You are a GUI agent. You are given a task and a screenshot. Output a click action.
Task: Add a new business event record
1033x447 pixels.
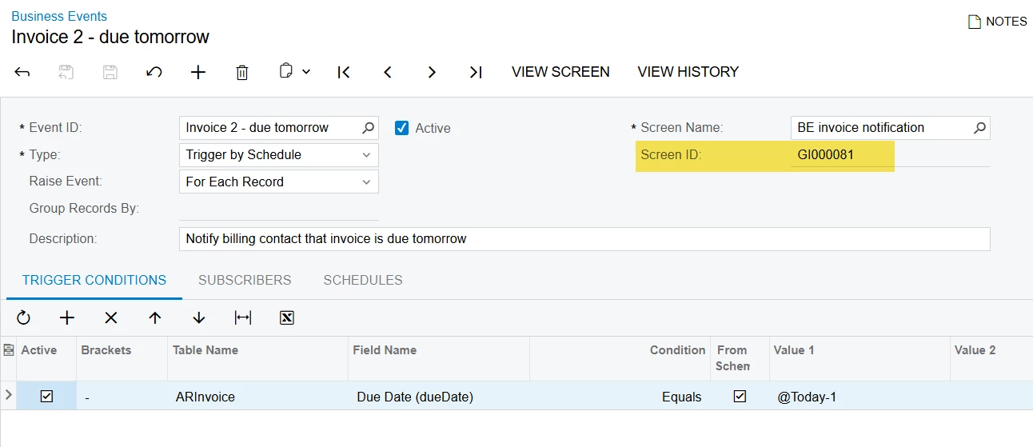coord(198,72)
